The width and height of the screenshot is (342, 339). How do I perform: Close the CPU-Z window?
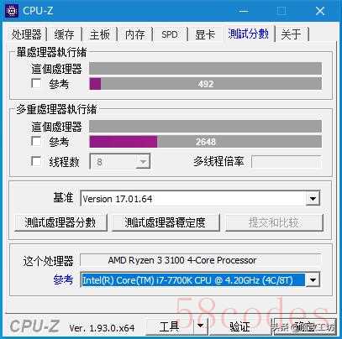(x=319, y=11)
